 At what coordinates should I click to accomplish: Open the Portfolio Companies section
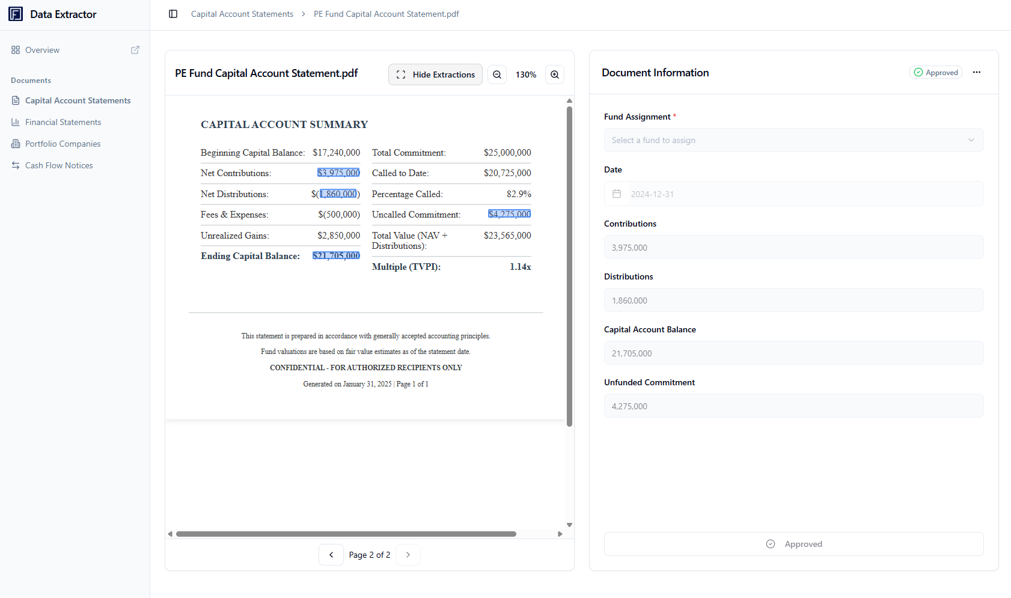point(63,144)
